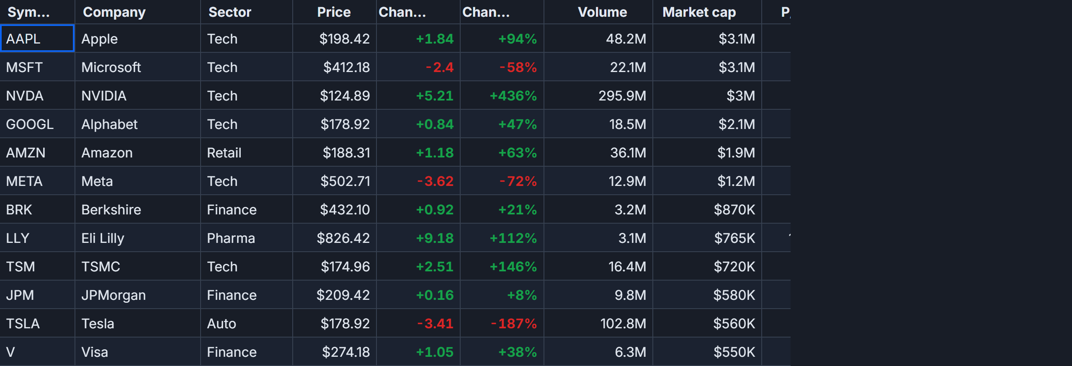Select the $502.71 price cell
Viewport: 1072px width, 366px height.
pyautogui.click(x=335, y=181)
